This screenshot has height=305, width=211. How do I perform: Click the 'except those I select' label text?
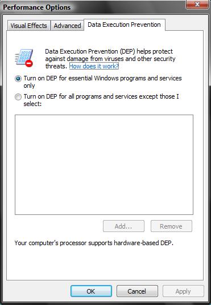(x=101, y=100)
